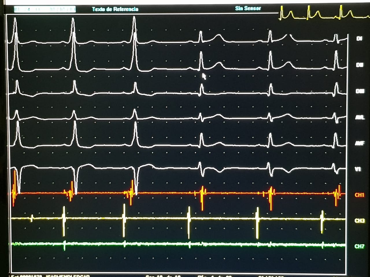Select the V1 lead channel label

[x=358, y=169]
